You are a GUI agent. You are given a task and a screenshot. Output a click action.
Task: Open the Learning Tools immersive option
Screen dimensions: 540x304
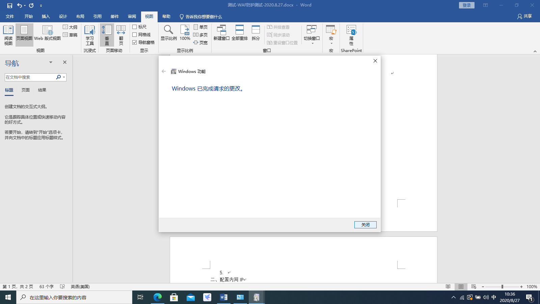click(x=90, y=35)
